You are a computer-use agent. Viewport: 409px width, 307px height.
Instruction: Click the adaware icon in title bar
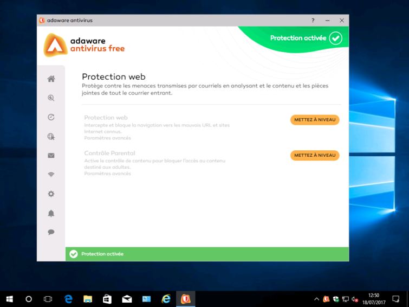pos(42,21)
